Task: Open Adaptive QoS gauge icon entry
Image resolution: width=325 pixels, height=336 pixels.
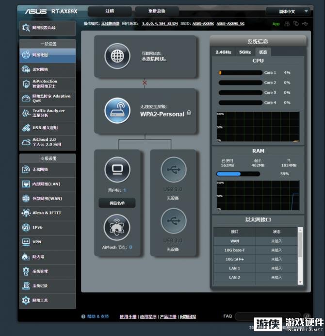Action: click(x=26, y=99)
